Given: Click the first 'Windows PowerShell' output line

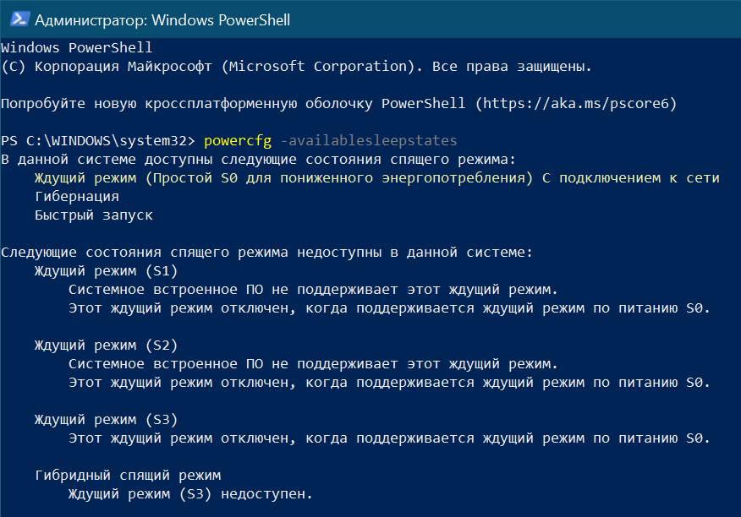Looking at the screenshot, I should (76, 47).
